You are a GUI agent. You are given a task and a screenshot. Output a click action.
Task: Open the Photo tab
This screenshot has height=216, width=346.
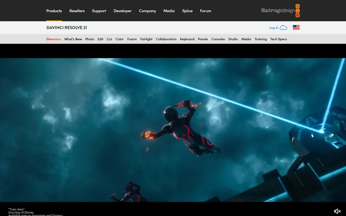[90, 39]
